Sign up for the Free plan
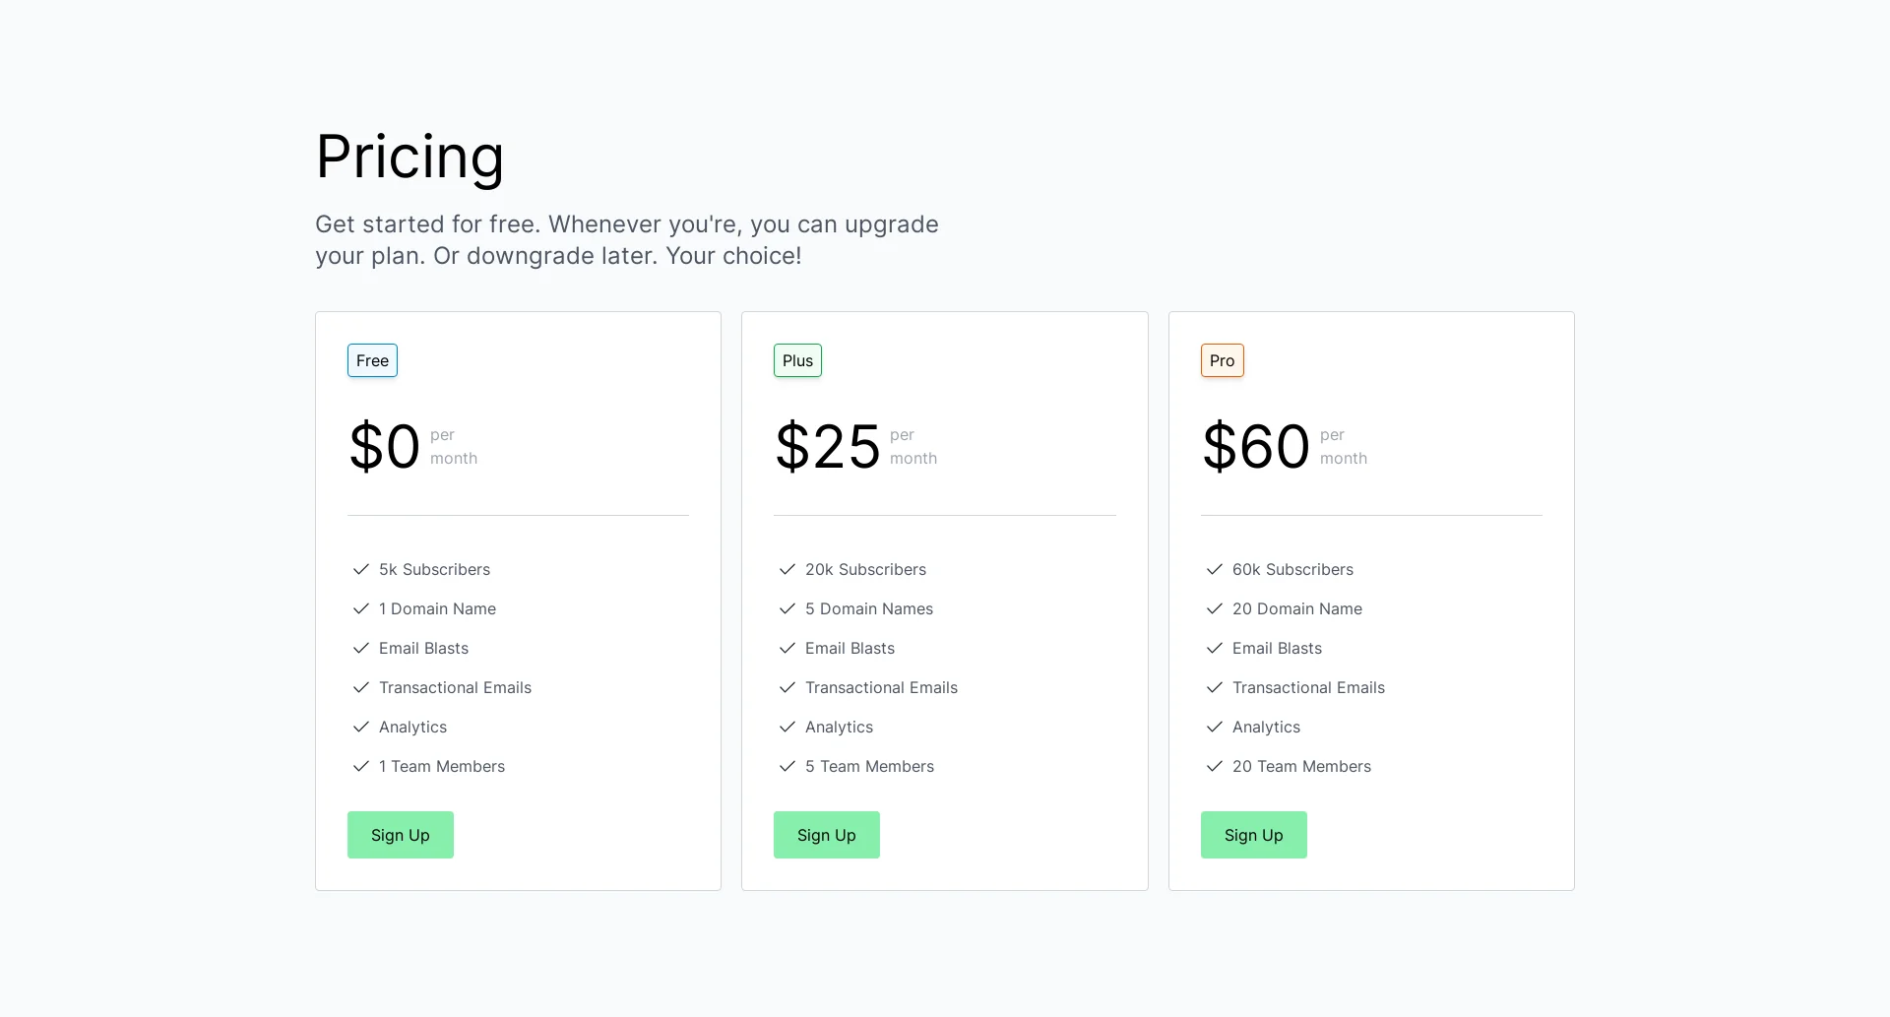1890x1017 pixels. [400, 835]
